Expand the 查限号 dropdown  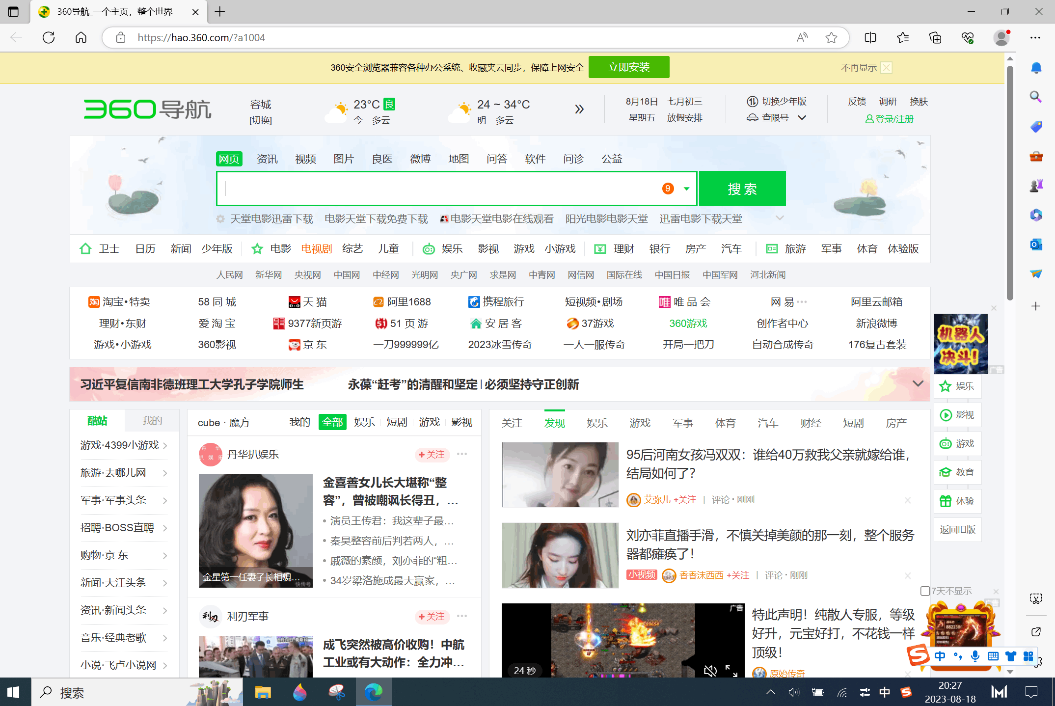point(802,118)
